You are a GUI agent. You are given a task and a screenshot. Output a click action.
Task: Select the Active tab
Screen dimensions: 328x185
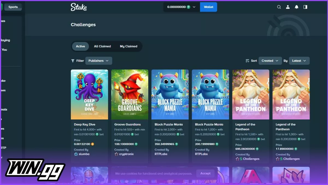(x=80, y=46)
